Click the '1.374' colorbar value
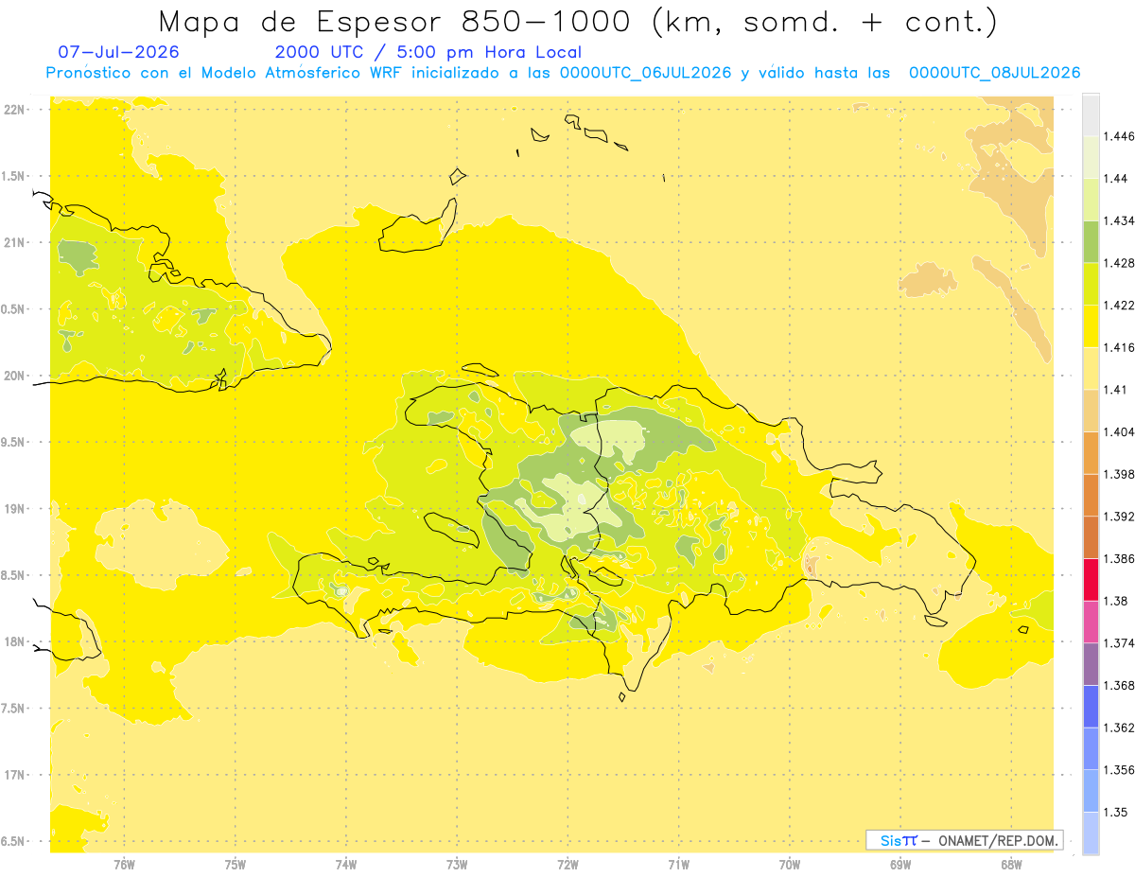The height and width of the screenshot is (877, 1135). click(1118, 643)
